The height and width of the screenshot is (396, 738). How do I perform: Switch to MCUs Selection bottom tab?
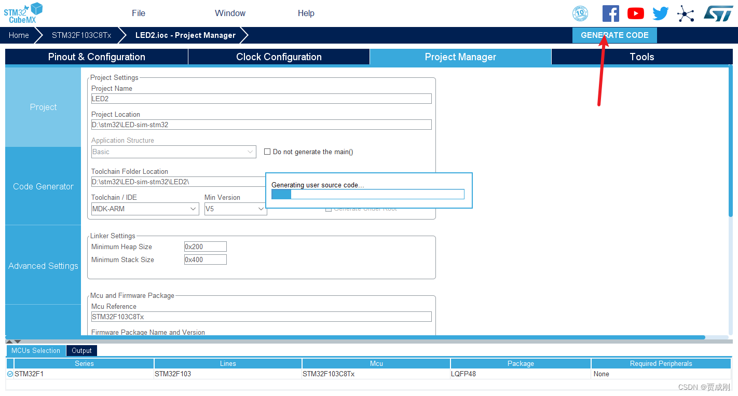(36, 351)
